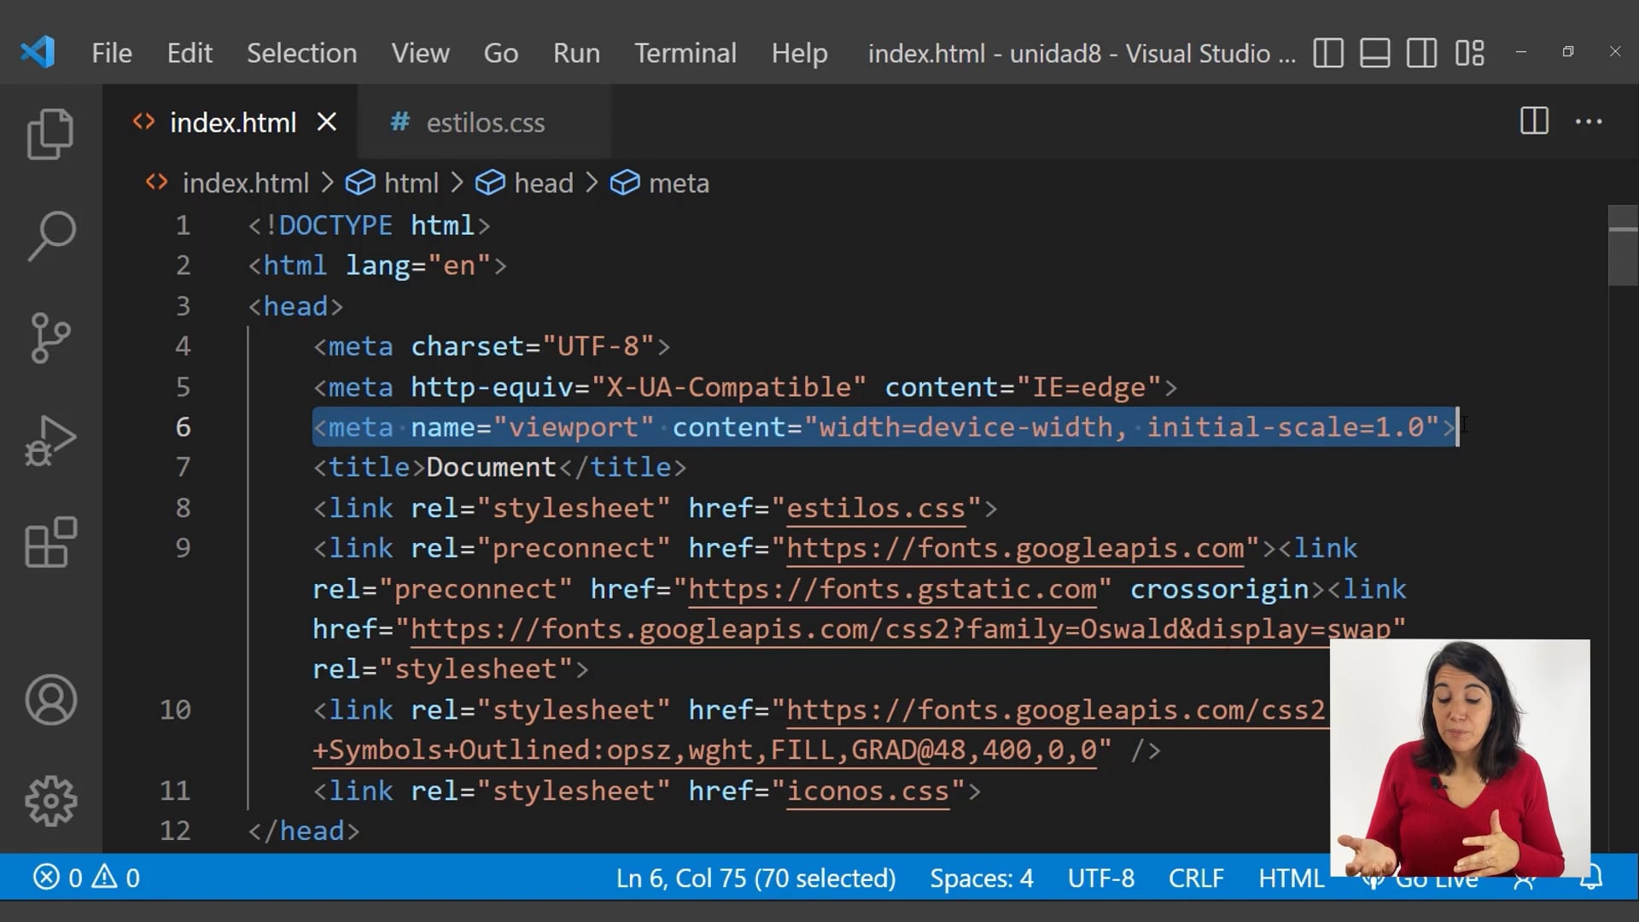
Task: Change the UTF-8 encoding setting
Action: tap(1099, 878)
